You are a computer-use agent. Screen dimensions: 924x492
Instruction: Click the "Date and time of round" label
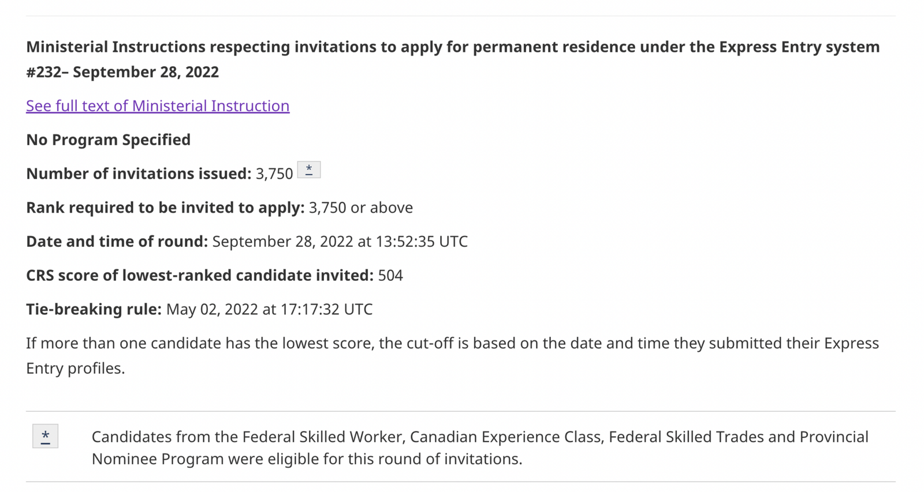pos(117,241)
